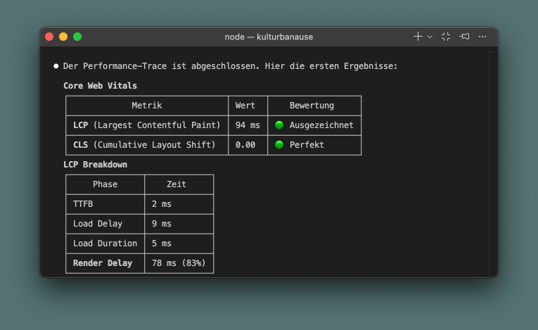538x330 pixels.
Task: Select the LCP (Largest Contentful Paint) cell
Action: [x=146, y=125]
